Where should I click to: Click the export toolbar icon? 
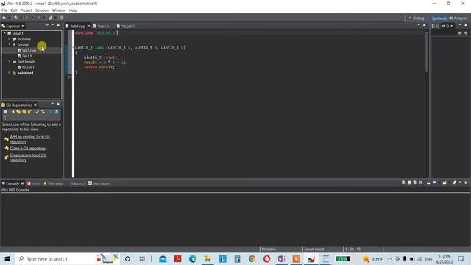click(38, 18)
